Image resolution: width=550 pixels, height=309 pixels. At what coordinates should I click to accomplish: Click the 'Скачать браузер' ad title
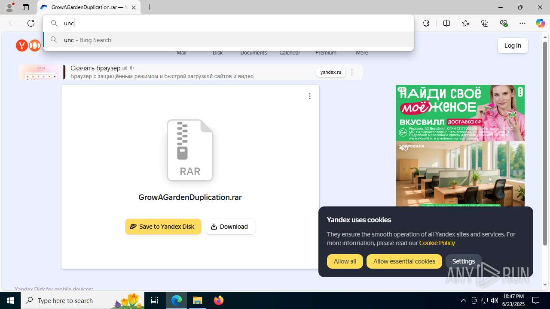95,68
